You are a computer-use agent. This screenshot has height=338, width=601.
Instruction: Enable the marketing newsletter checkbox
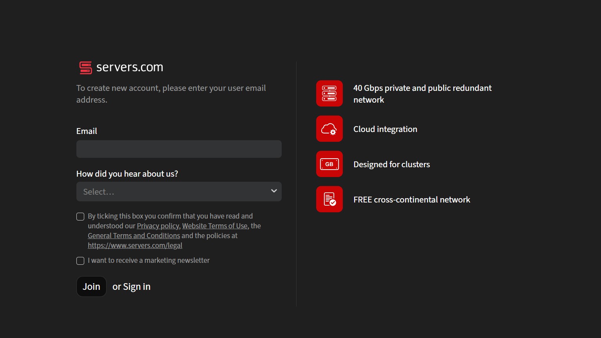pyautogui.click(x=80, y=261)
